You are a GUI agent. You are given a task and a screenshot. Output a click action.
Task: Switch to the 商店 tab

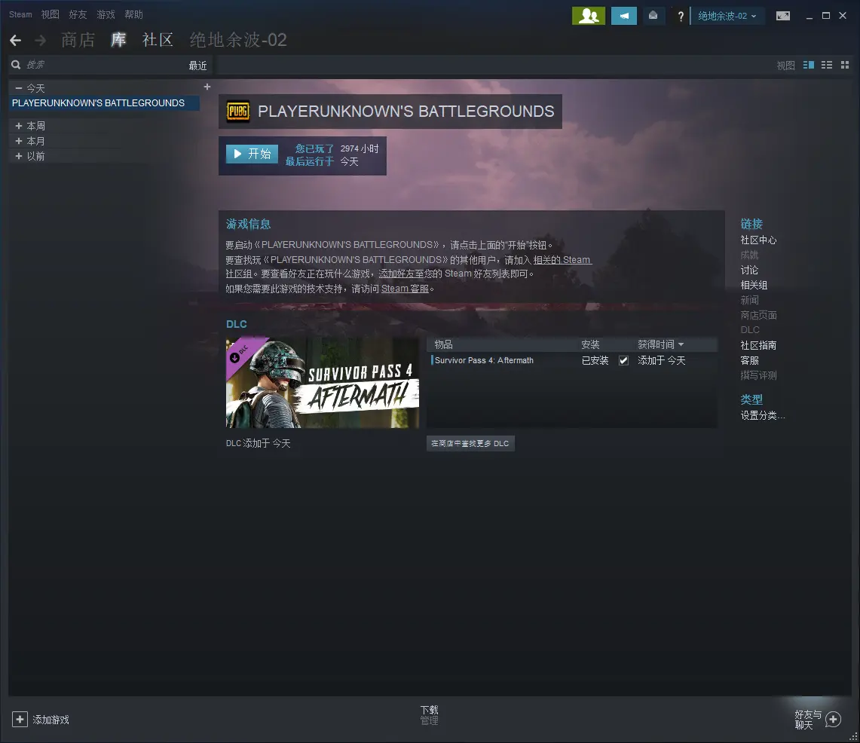tap(78, 39)
